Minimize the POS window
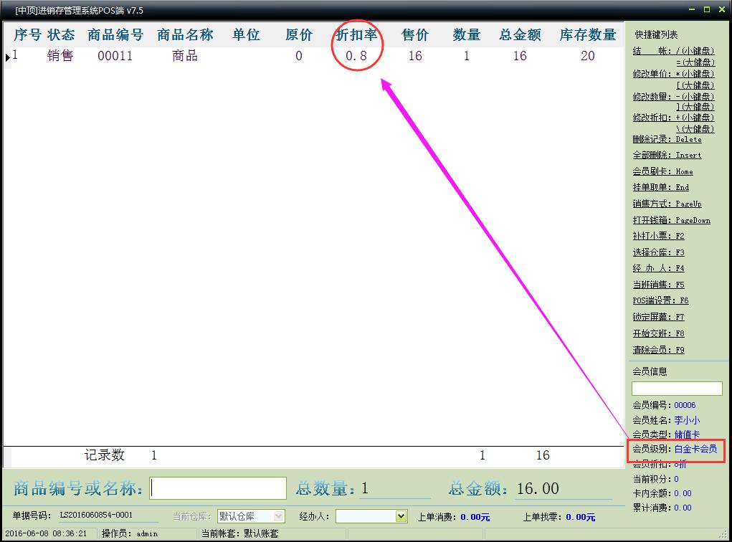The height and width of the screenshot is (542, 732). click(x=692, y=9)
